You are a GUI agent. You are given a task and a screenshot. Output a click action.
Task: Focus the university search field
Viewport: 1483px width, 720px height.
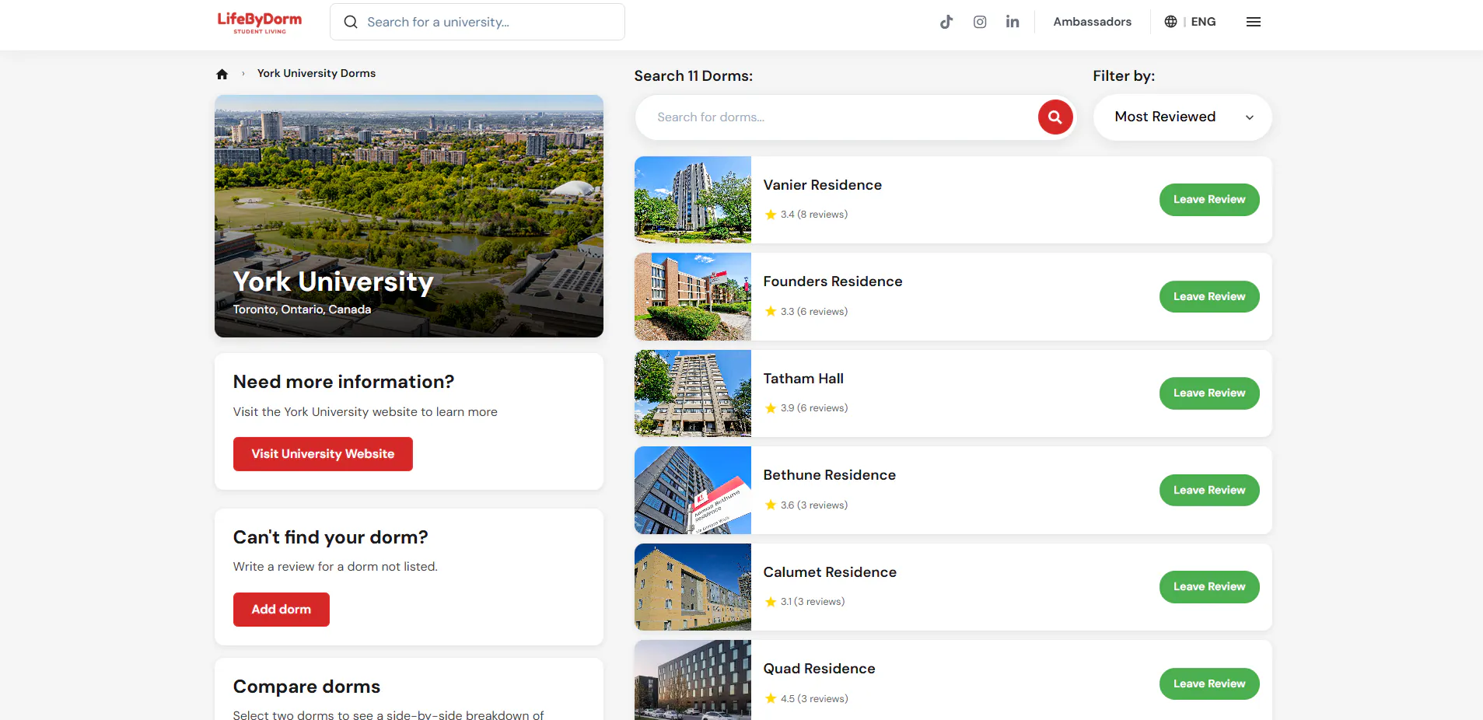477,22
